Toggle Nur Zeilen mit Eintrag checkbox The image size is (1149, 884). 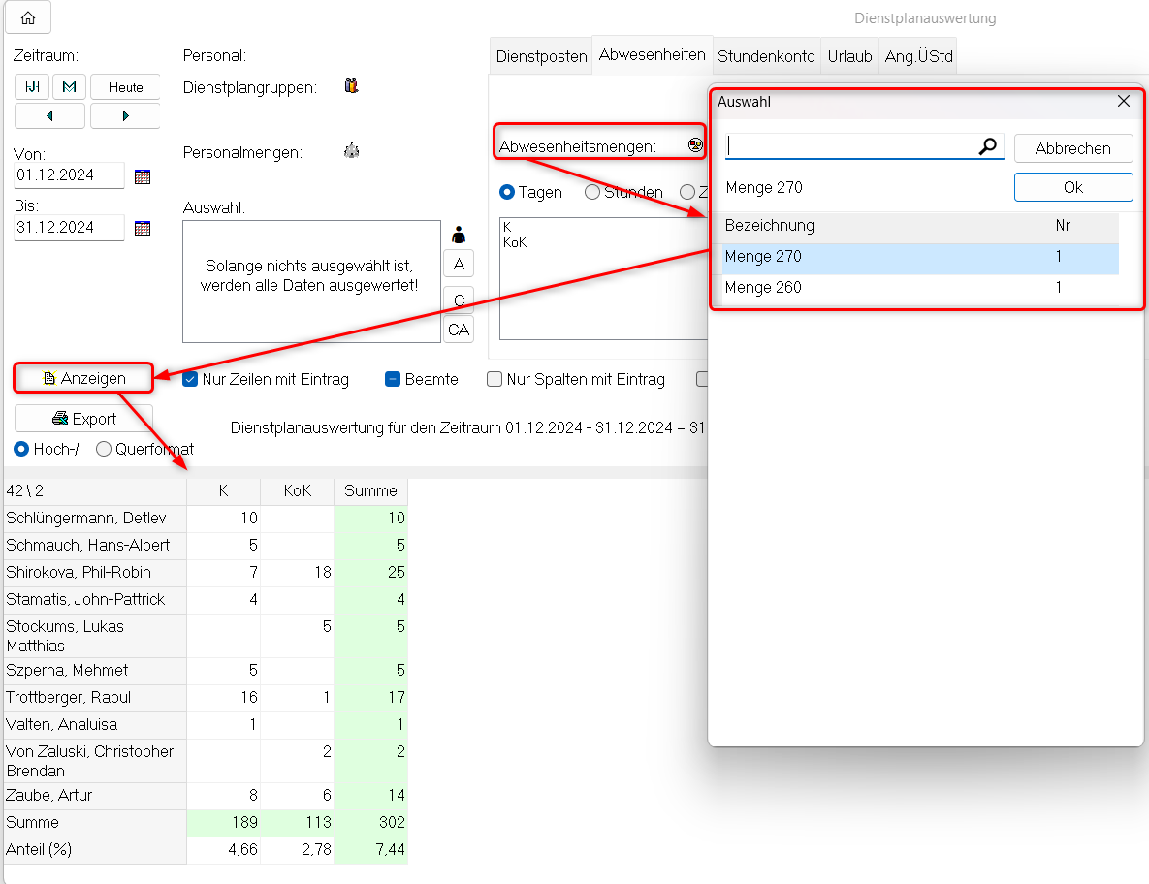[x=191, y=379]
